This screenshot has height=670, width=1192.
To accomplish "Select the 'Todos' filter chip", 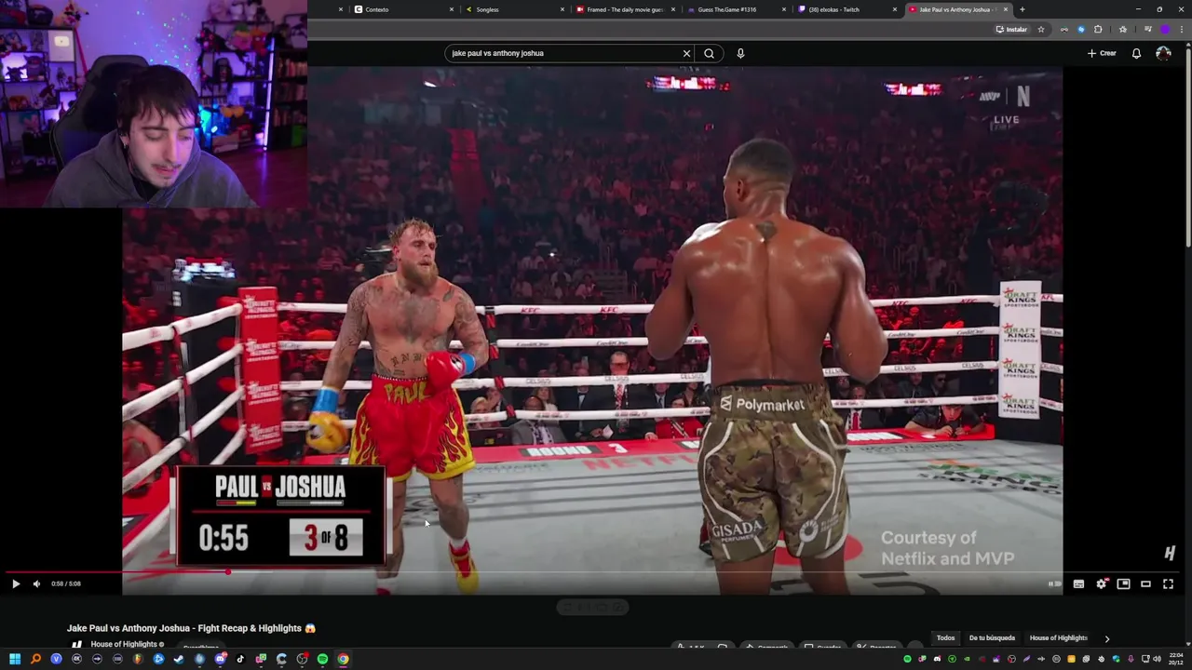I will tap(945, 638).
